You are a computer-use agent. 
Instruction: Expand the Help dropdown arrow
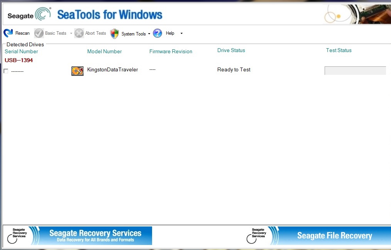pos(181,34)
